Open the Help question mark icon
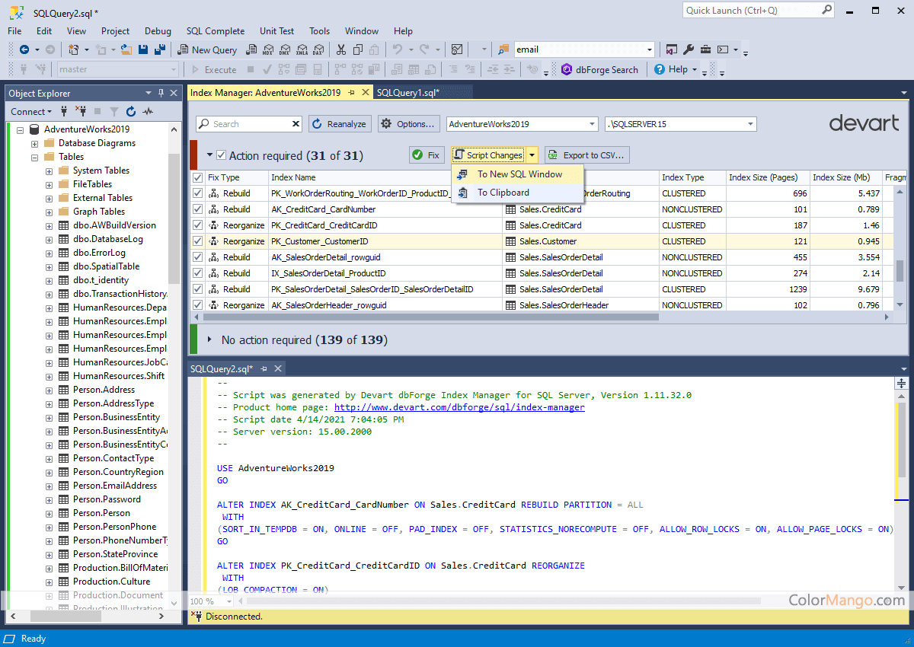The width and height of the screenshot is (914, 647). [660, 69]
